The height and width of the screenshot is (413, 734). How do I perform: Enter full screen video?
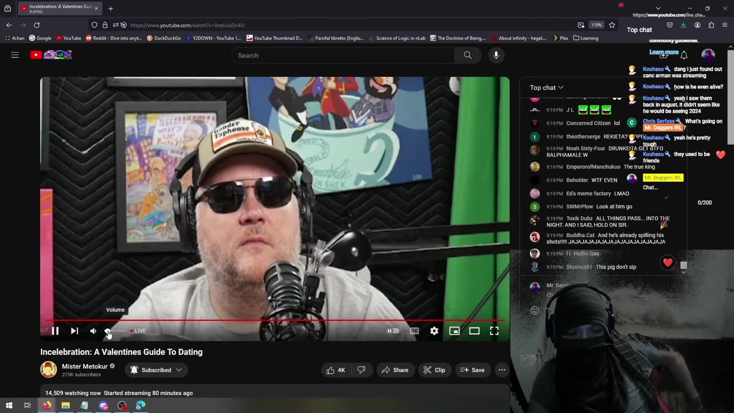[x=494, y=331]
